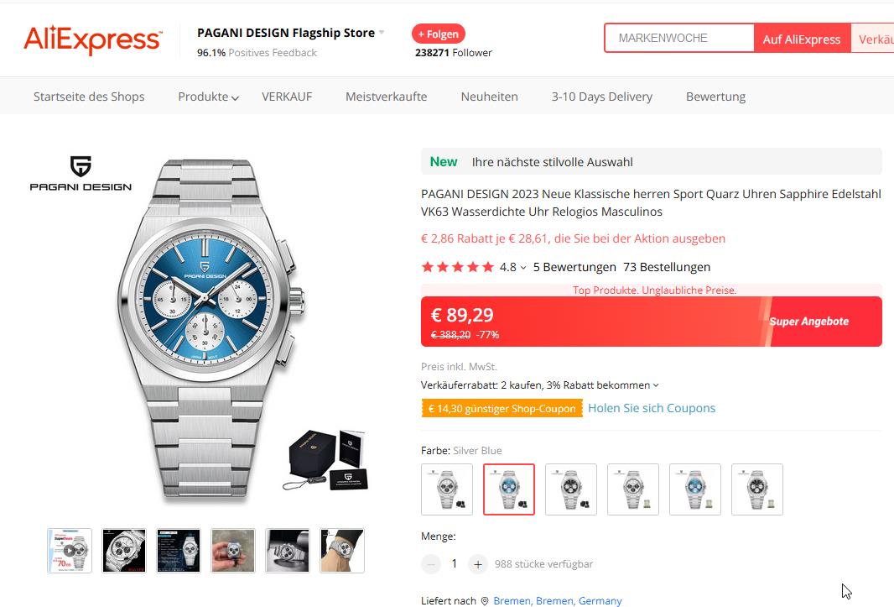Screen dimensions: 894x607
Task: Open the Bewertung tab
Action: 715,97
